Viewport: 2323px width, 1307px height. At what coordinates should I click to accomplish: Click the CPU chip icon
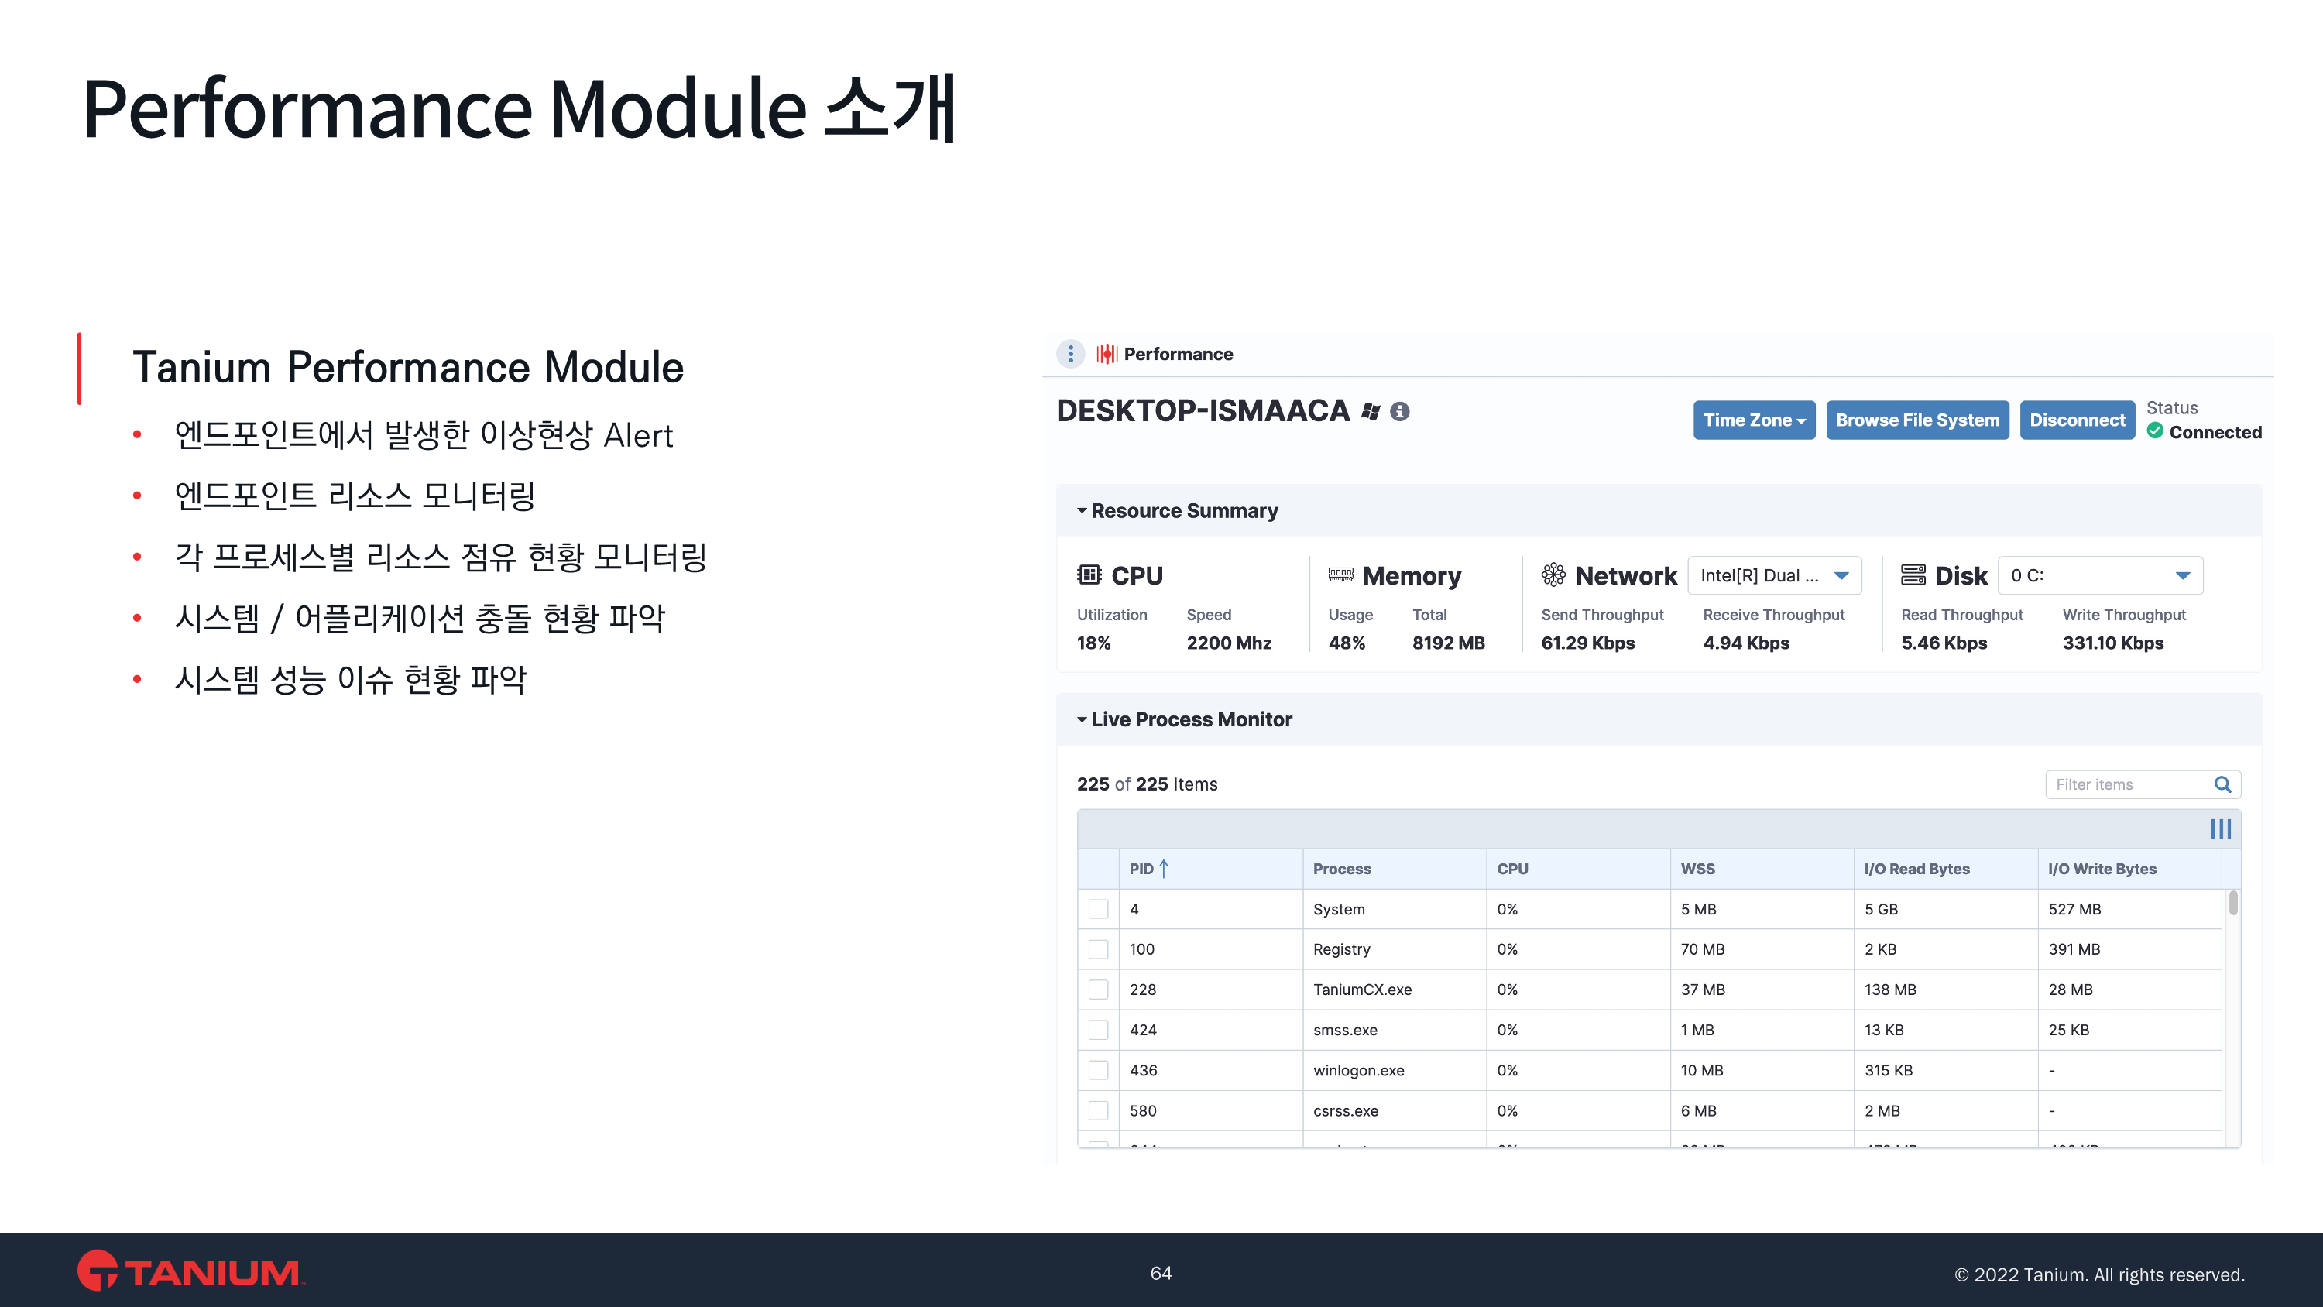(x=1089, y=575)
